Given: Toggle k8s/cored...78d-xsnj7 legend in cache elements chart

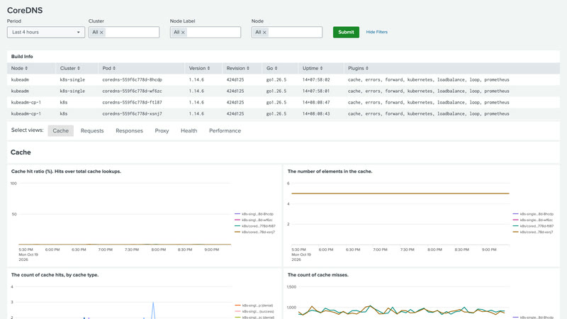Looking at the screenshot, I should tap(533, 232).
